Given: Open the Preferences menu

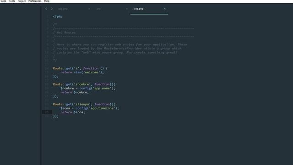Looking at the screenshot, I should (x=35, y=1).
